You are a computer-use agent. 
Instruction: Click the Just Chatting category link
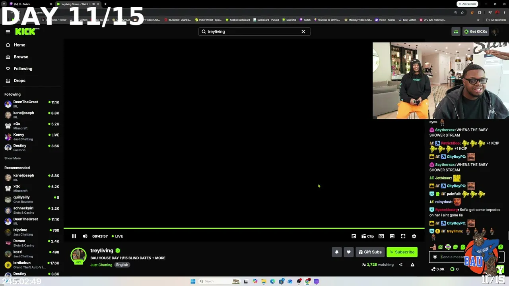(101, 265)
